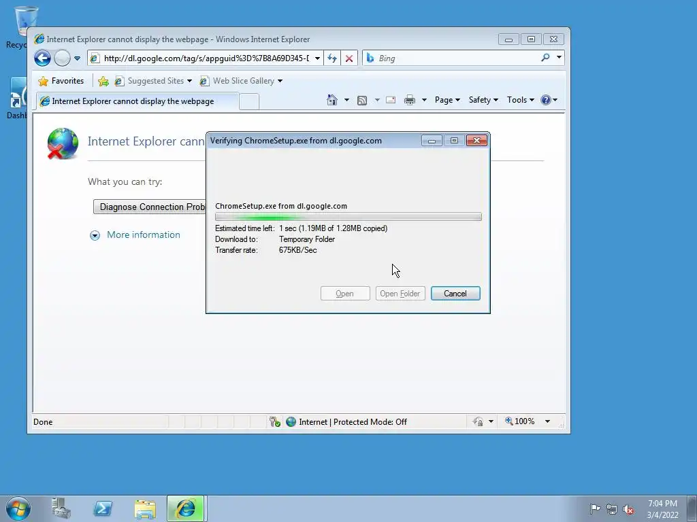Click the '675KB/Sec' transfer rate value

point(298,250)
